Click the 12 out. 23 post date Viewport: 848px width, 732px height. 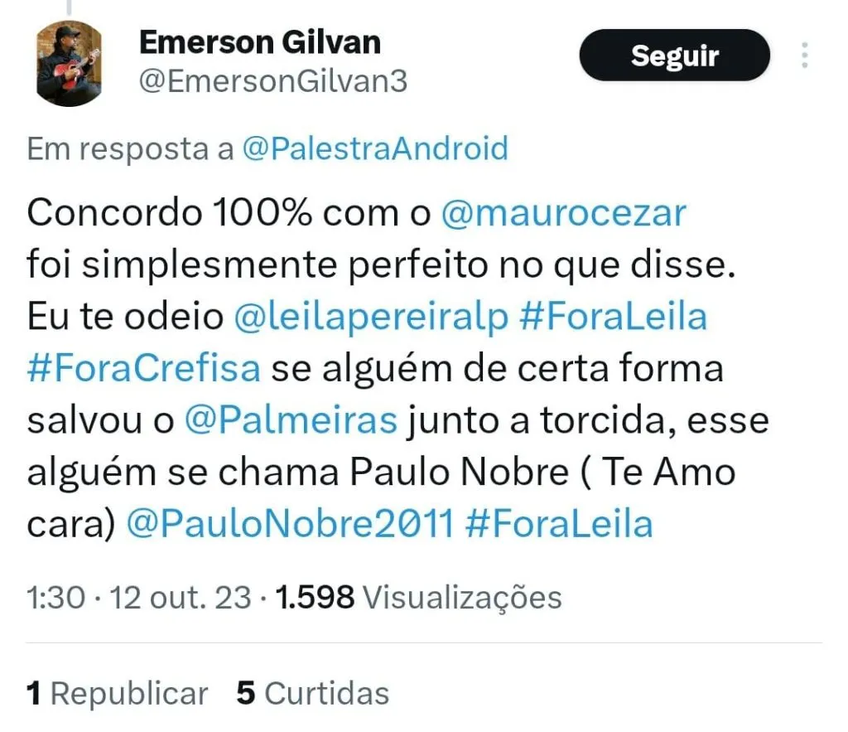click(181, 597)
